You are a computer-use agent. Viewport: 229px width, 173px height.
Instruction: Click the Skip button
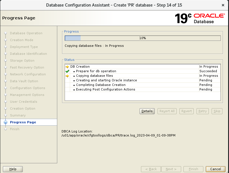click(217, 111)
